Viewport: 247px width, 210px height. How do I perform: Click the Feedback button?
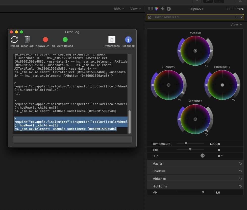128,40
